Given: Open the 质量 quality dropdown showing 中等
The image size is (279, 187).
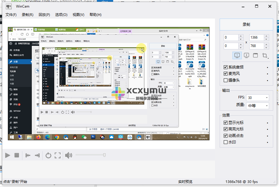Looking at the screenshot, I should (x=257, y=105).
